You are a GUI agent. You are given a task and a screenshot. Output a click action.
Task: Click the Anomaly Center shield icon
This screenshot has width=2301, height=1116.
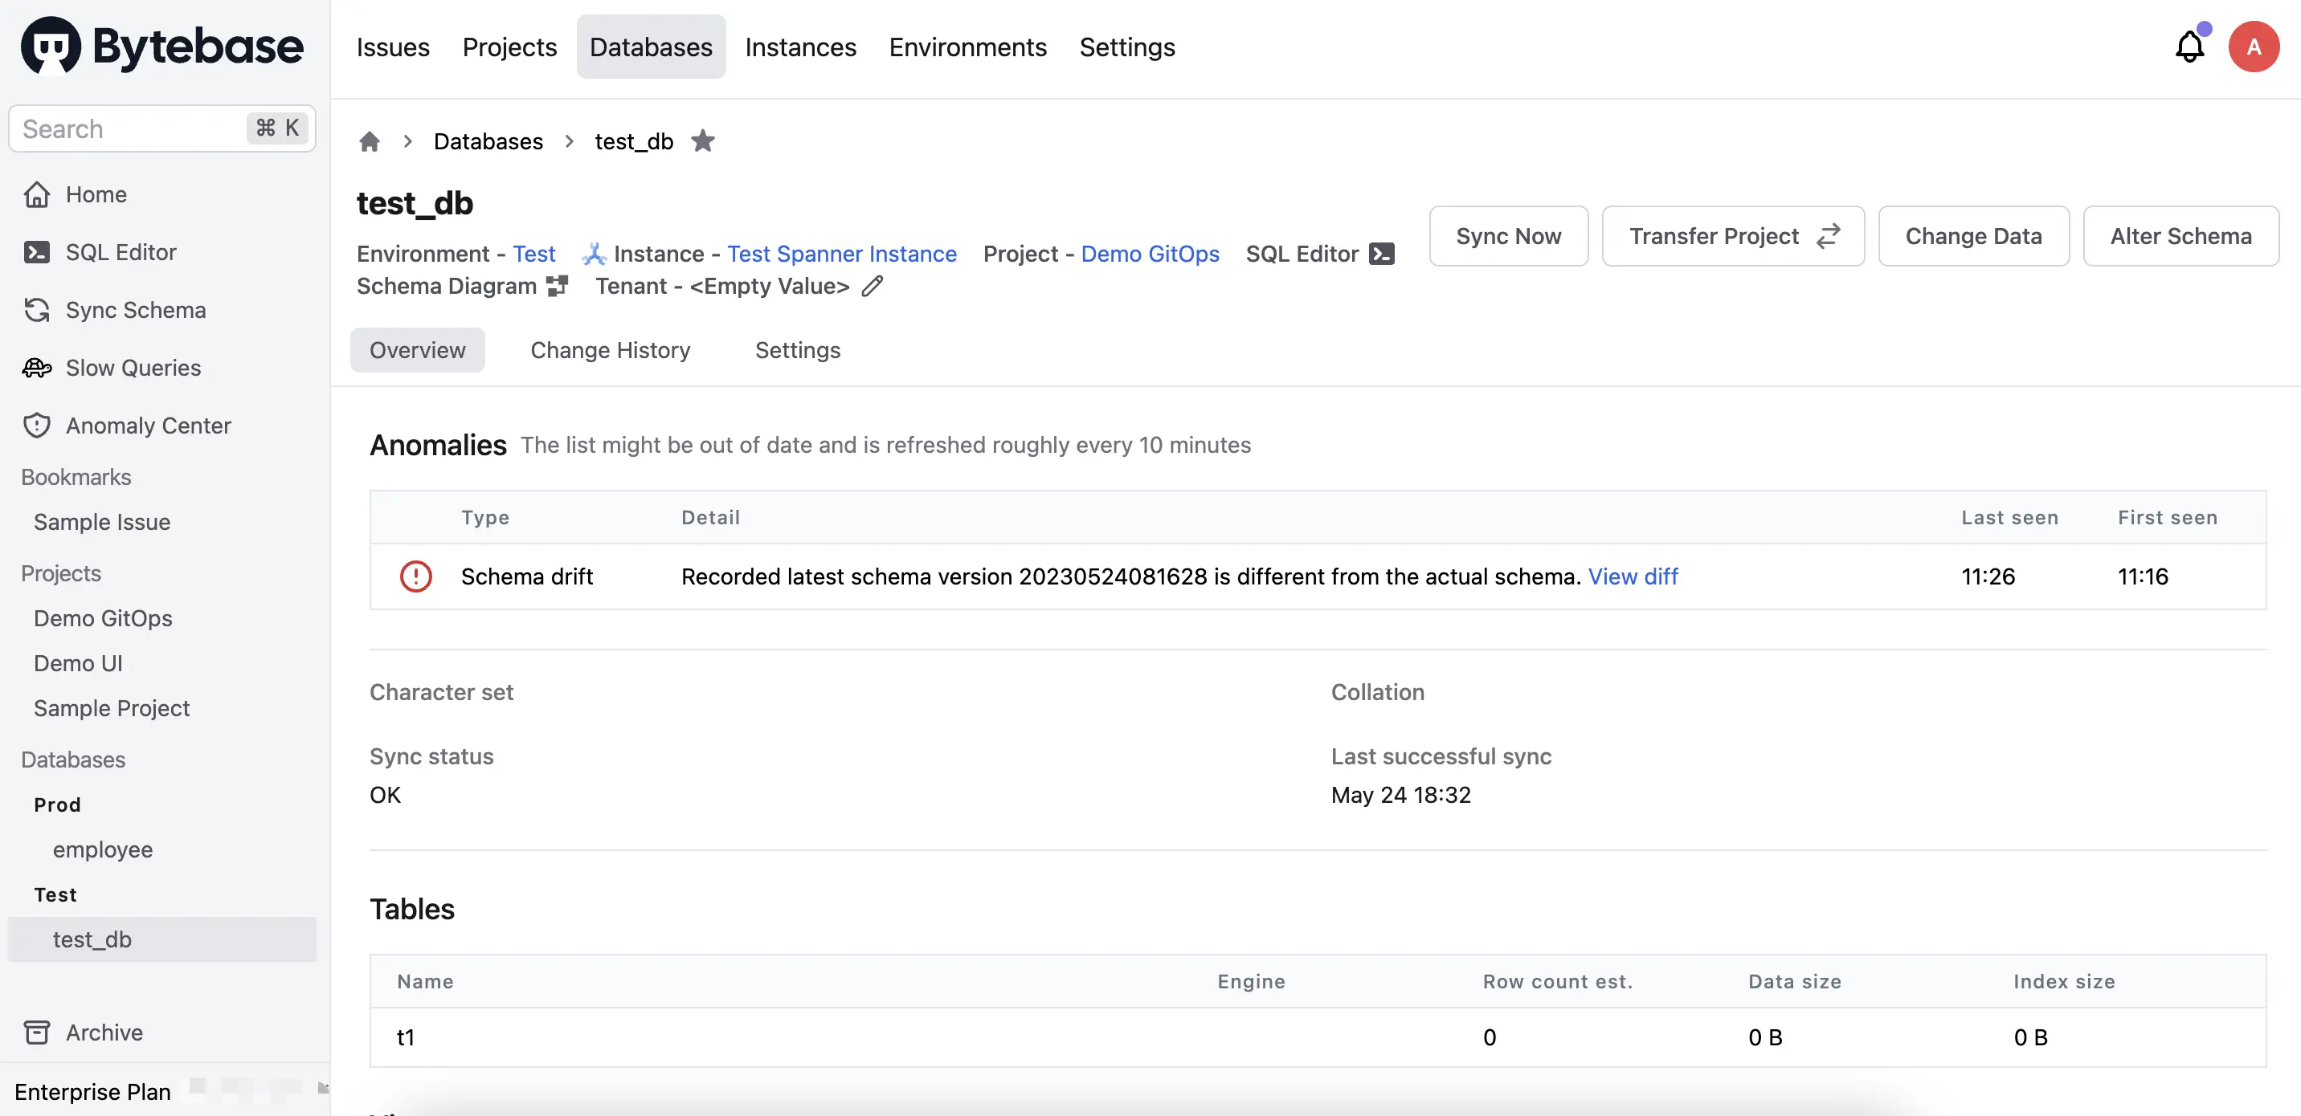click(37, 426)
